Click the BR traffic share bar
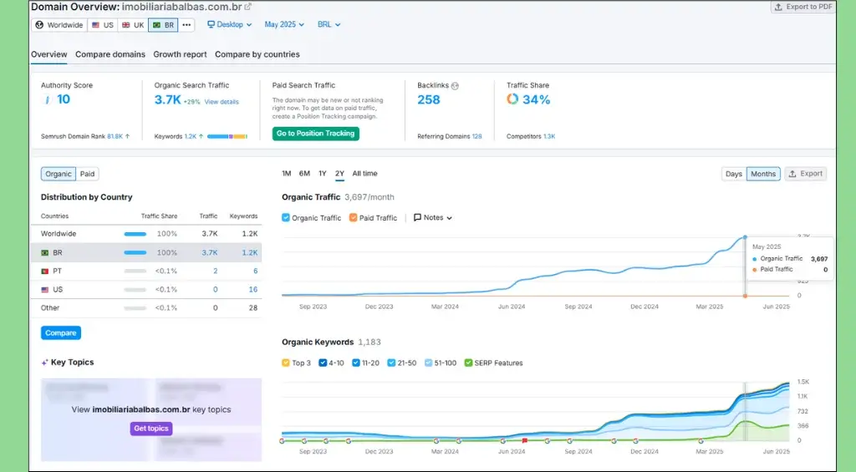The image size is (856, 472). 135,252
